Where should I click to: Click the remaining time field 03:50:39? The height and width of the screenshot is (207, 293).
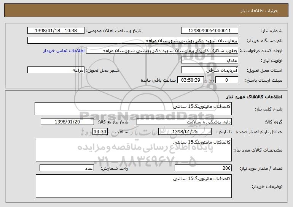pos(190,80)
